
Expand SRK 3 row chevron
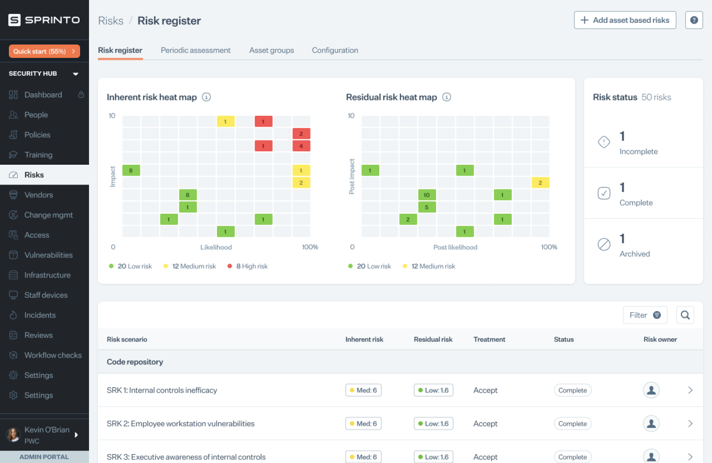tap(690, 457)
